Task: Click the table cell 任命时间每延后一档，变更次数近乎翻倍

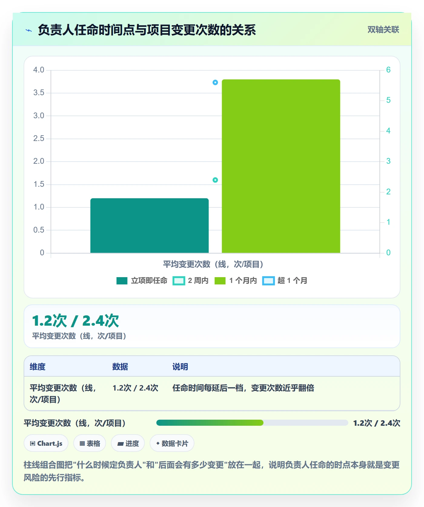Action: tap(243, 388)
